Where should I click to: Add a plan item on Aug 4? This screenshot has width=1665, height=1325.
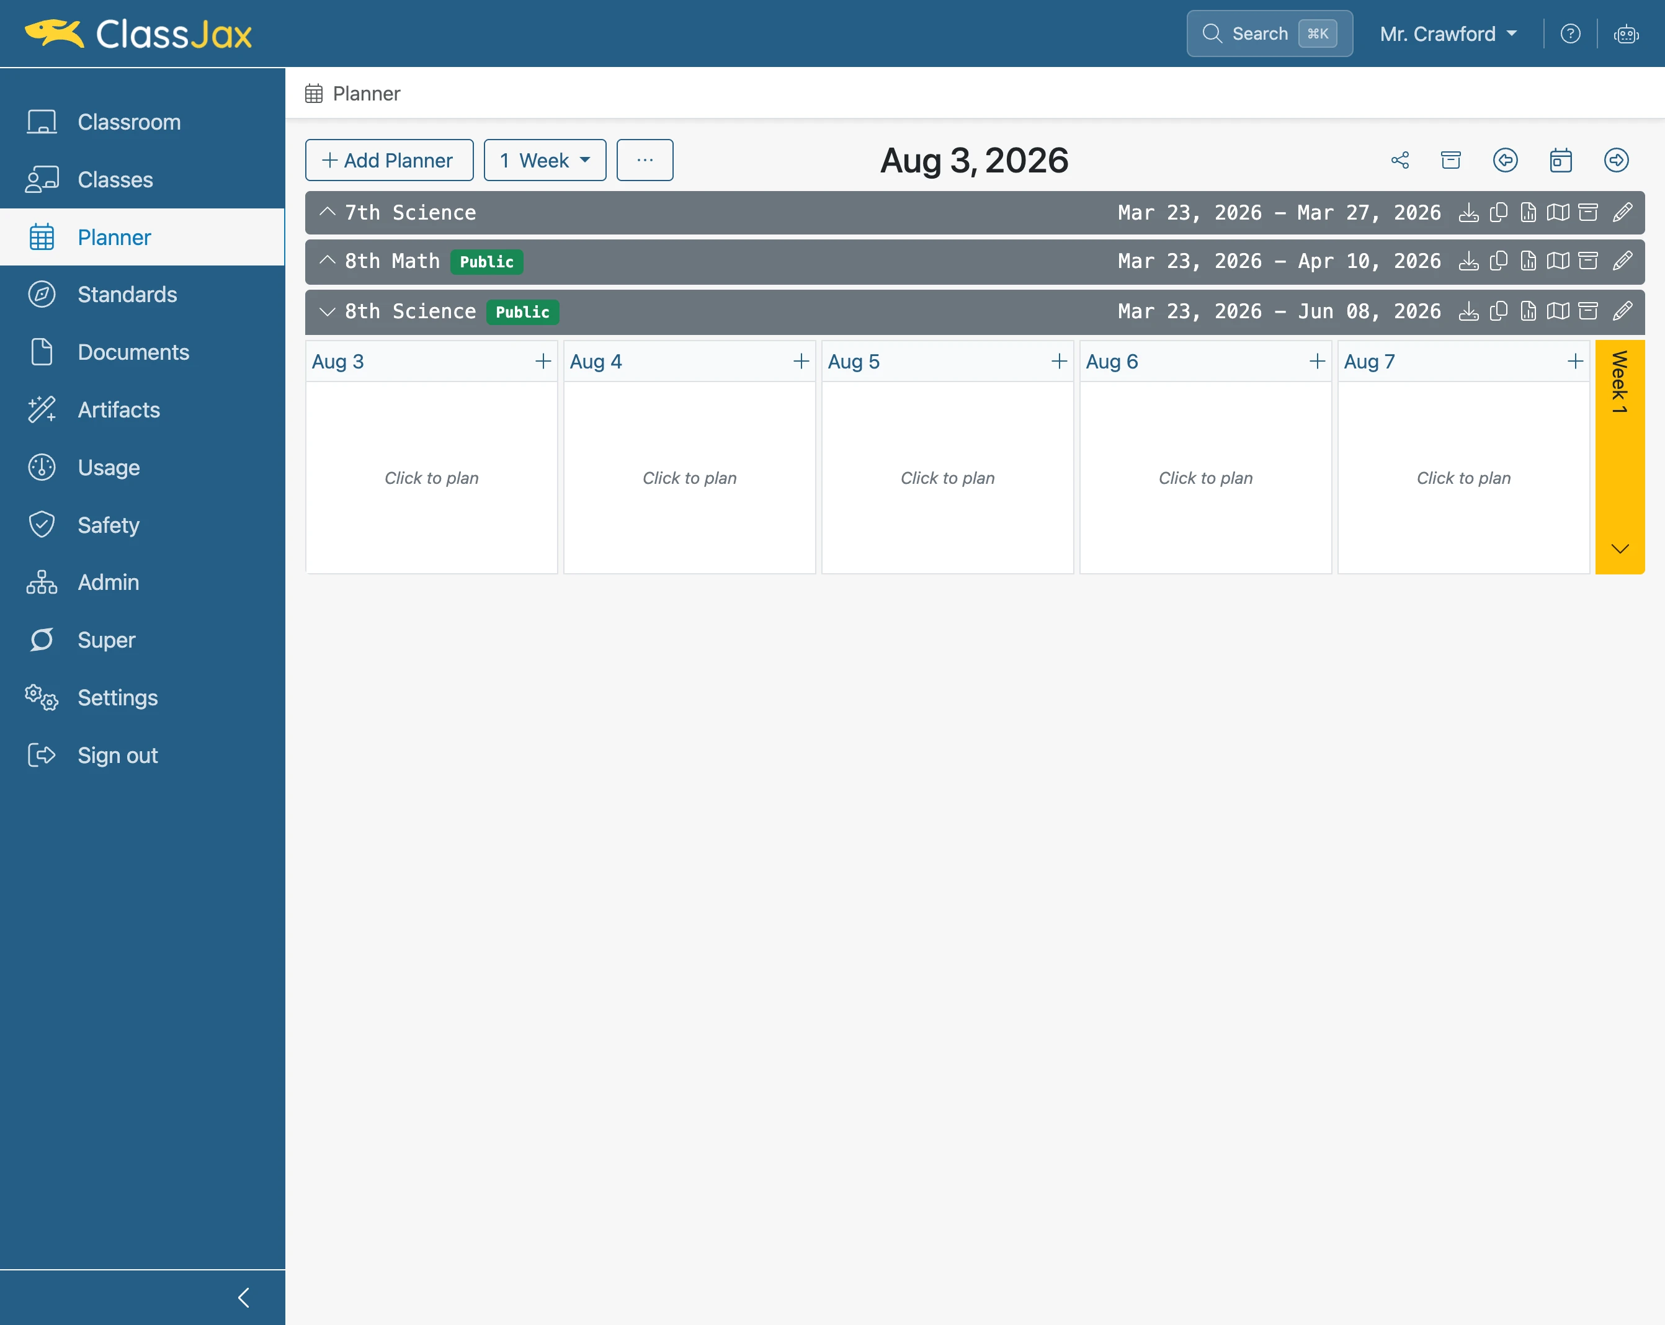click(x=801, y=362)
